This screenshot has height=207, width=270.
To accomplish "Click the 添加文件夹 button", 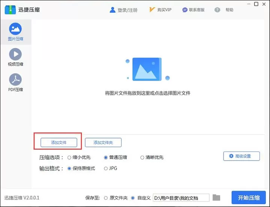I will pyautogui.click(x=103, y=142).
